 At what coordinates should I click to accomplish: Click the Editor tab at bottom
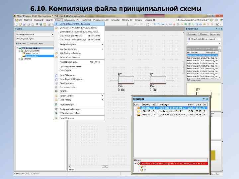[72, 170]
